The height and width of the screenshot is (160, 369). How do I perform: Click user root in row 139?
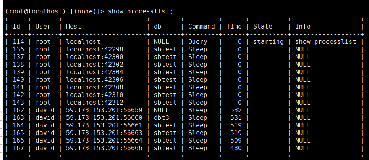coord(43,72)
